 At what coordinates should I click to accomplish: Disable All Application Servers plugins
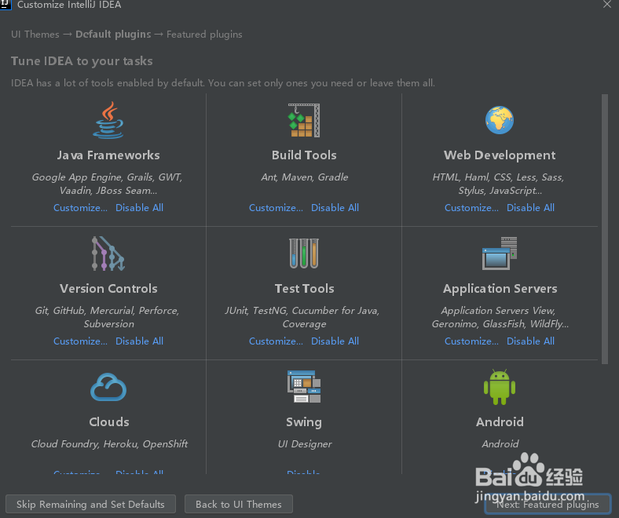pos(530,341)
